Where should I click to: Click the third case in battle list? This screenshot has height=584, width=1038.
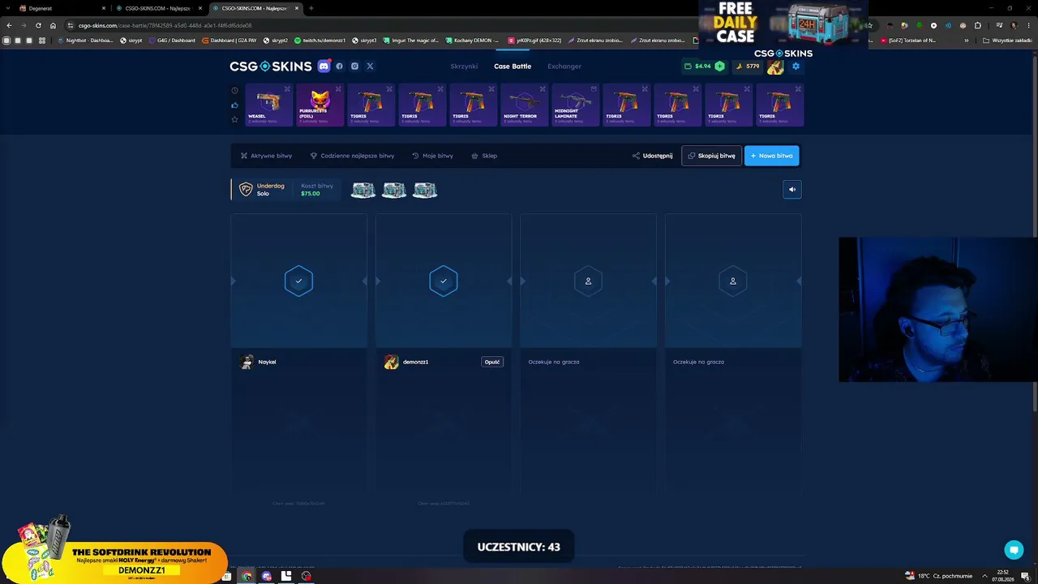(x=425, y=190)
